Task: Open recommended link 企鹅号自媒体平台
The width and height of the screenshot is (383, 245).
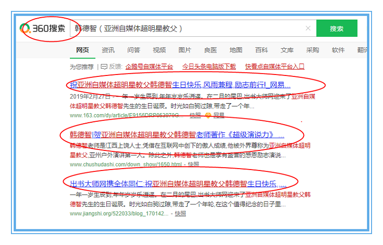Action: coord(149,67)
